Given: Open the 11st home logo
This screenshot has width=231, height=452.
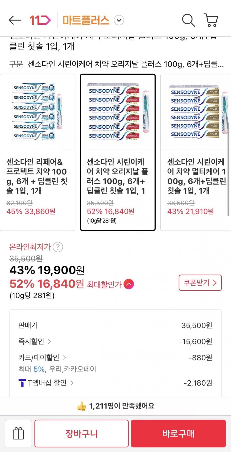Looking at the screenshot, I should 40,20.
